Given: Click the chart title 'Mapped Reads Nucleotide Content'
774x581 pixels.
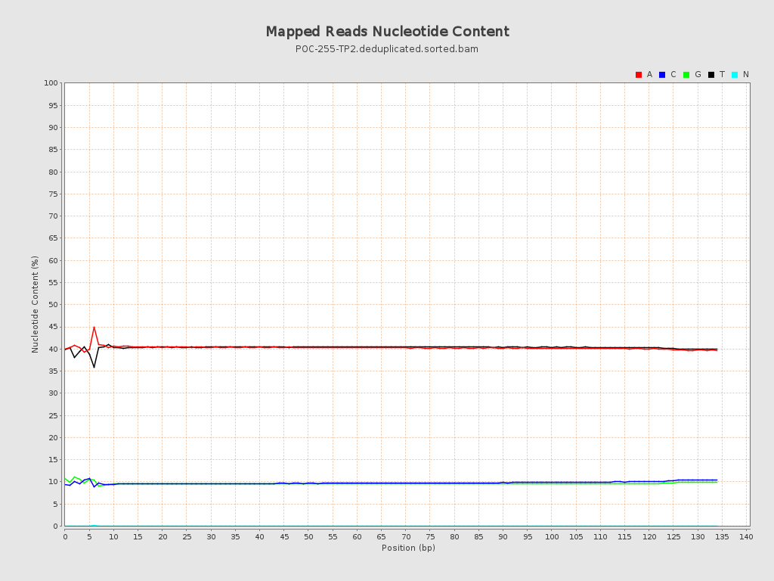Looking at the screenshot, I should click(388, 32).
